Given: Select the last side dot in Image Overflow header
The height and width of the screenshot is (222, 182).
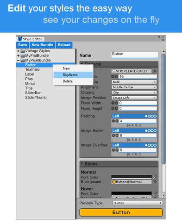Looking at the screenshot, I should [155, 145].
